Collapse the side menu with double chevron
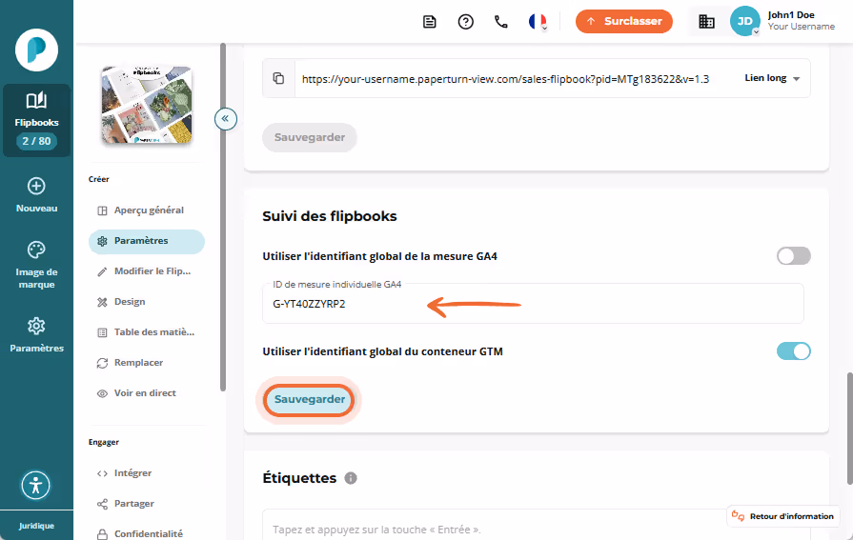Image resolution: width=853 pixels, height=540 pixels. [225, 118]
